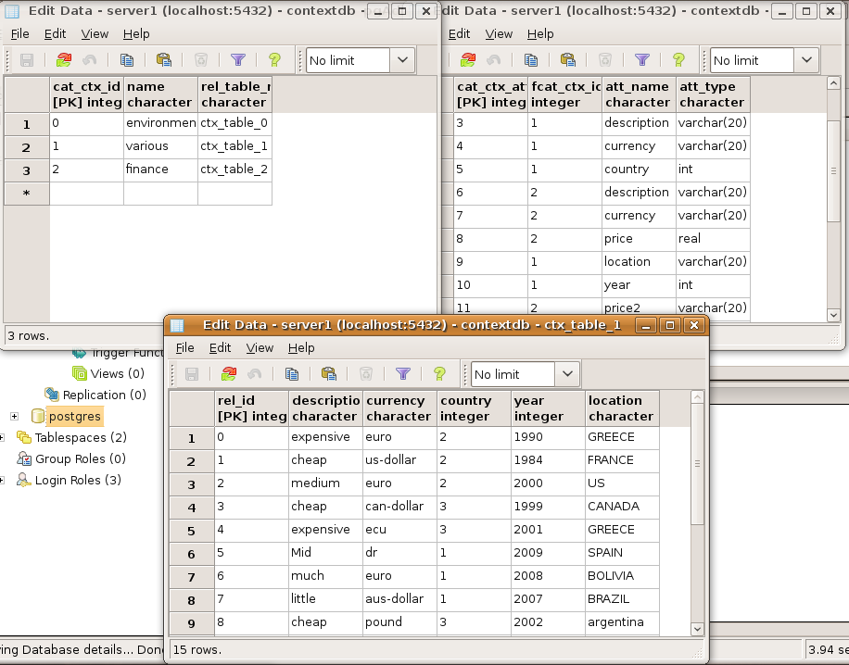The image size is (849, 665).
Task: Click Paste icon in top-left Edit Data window
Action: pyautogui.click(x=163, y=60)
